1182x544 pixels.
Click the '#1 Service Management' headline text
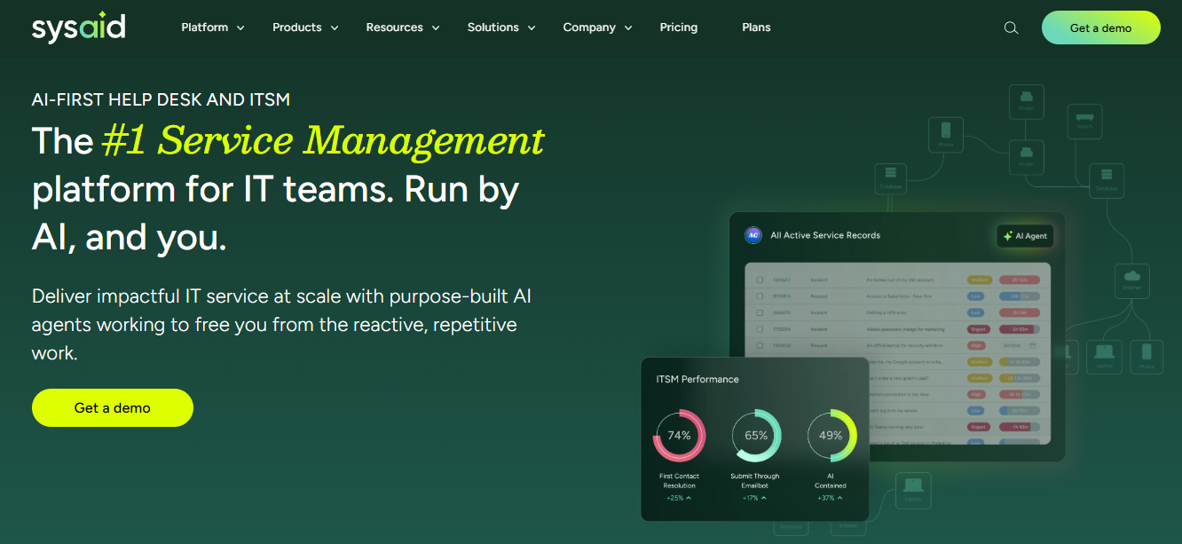click(323, 140)
